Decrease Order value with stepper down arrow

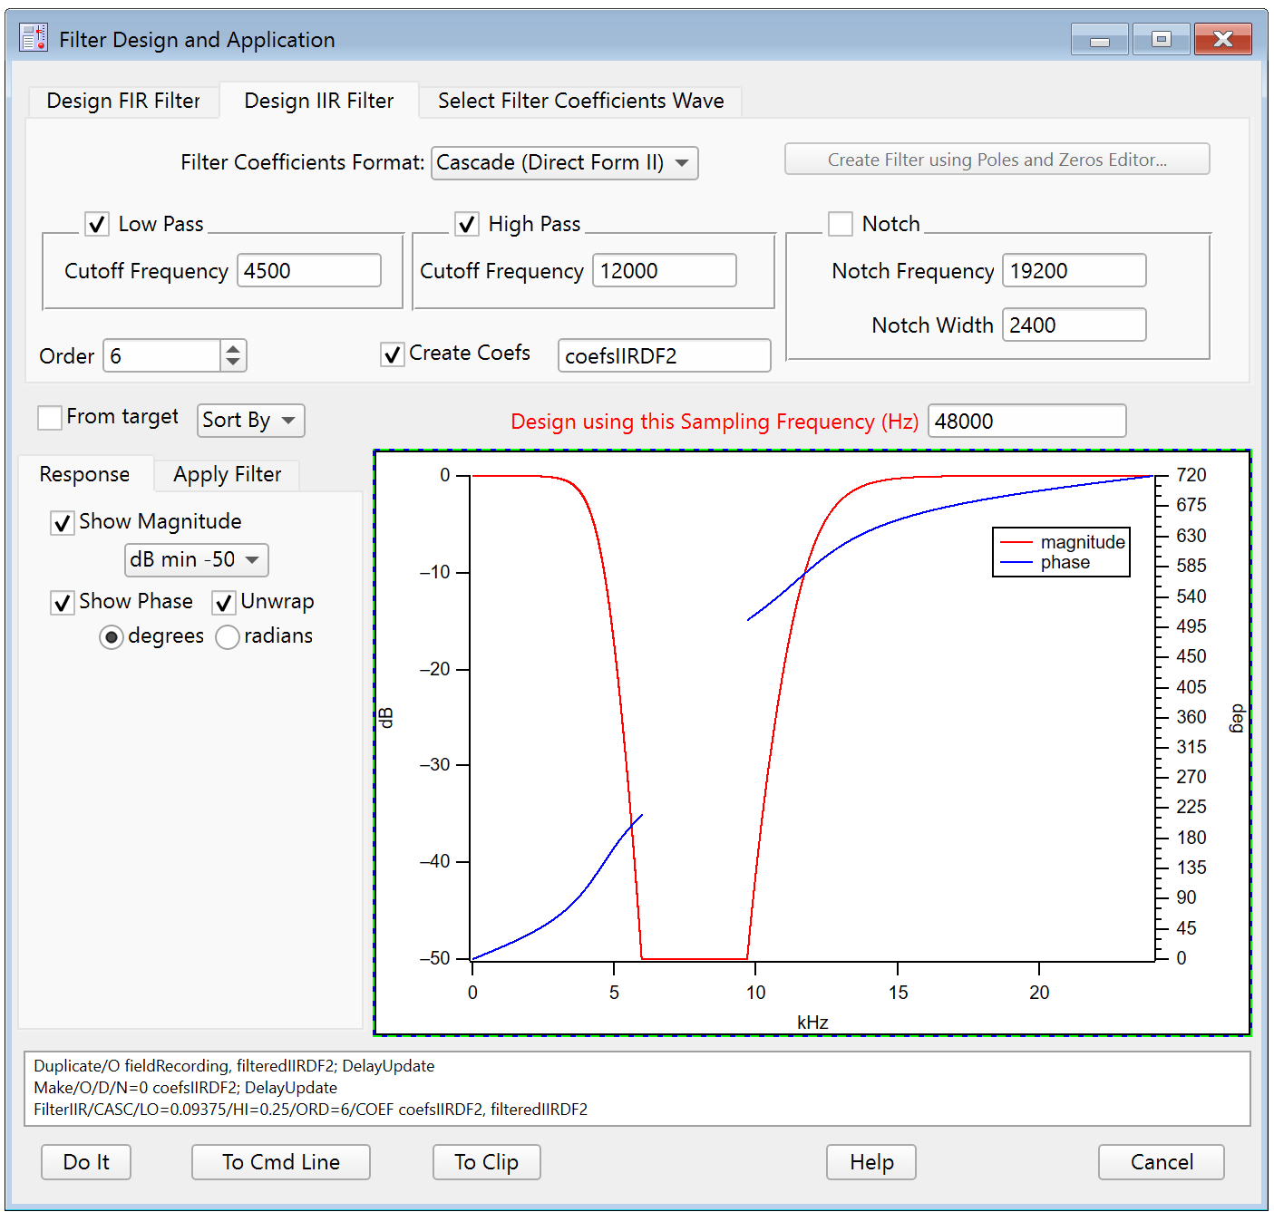pos(233,363)
